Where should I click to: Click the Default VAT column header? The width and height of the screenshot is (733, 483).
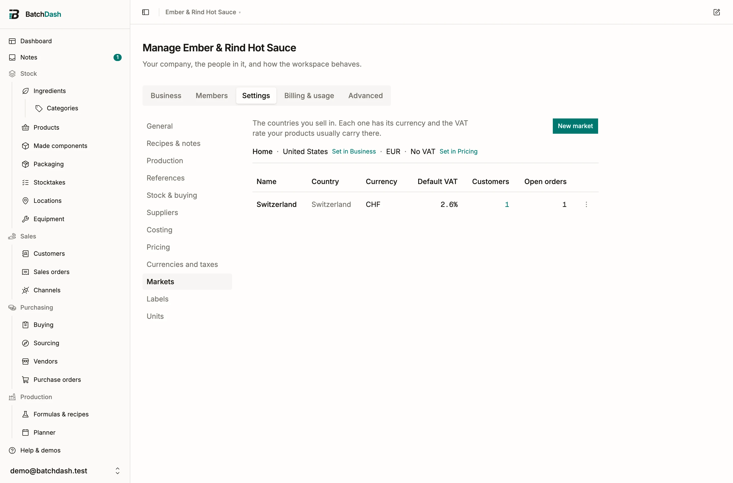437,182
